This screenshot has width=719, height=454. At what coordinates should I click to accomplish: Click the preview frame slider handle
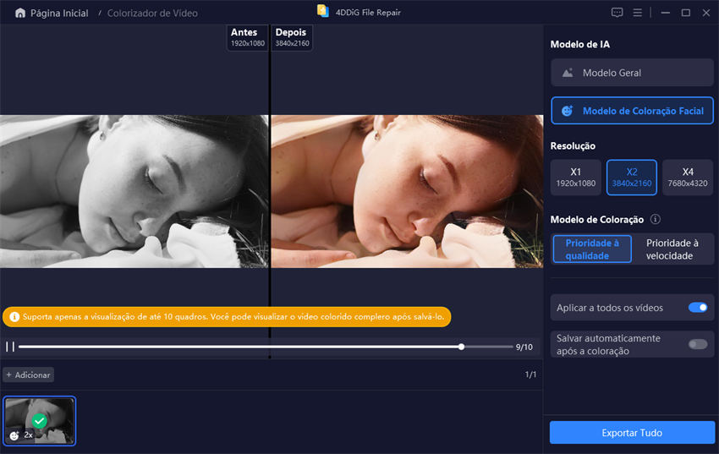(461, 347)
